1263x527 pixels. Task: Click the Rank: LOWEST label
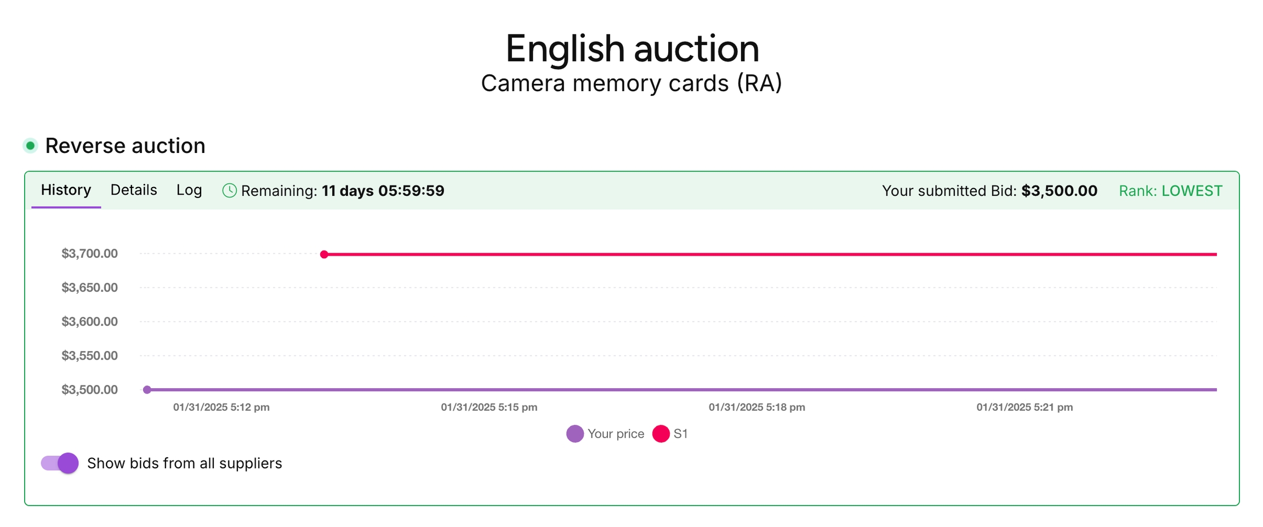click(1170, 191)
